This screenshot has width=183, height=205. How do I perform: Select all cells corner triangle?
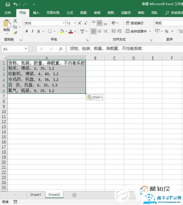click(x=5, y=58)
